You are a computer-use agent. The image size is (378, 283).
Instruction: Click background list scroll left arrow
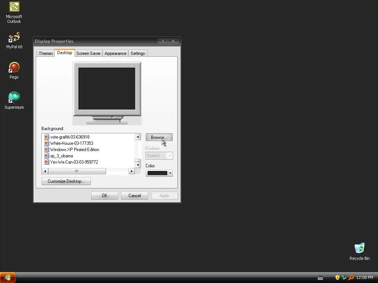[45, 171]
